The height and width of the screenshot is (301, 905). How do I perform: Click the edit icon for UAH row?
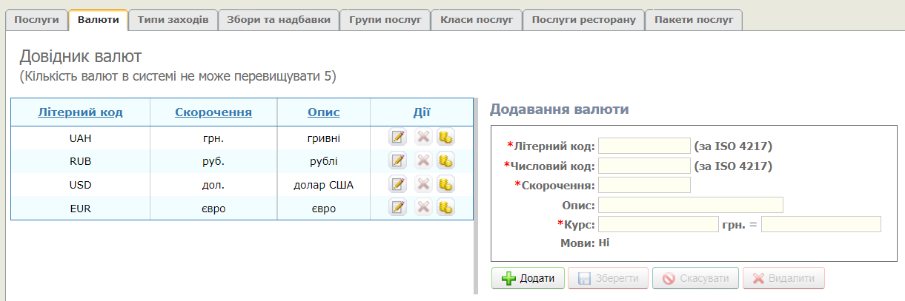[x=398, y=137]
